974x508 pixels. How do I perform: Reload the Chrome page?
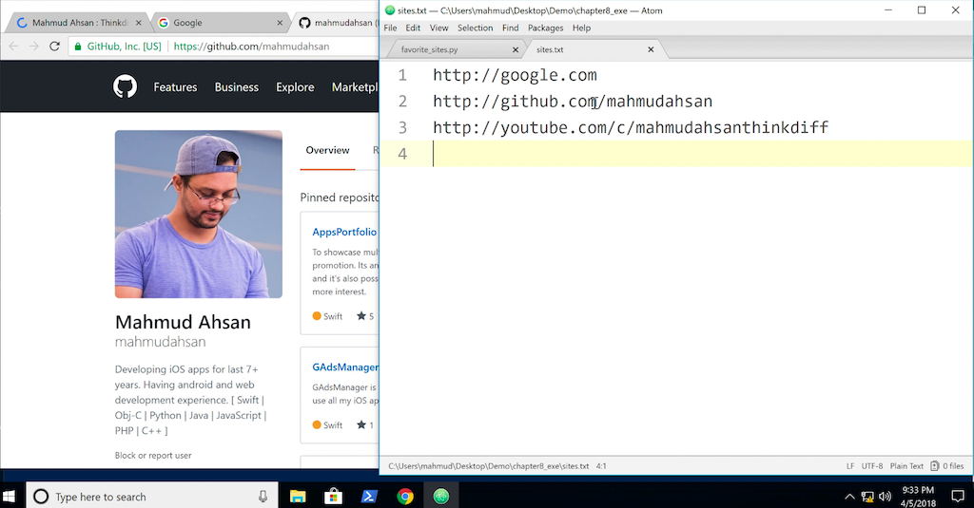point(54,47)
